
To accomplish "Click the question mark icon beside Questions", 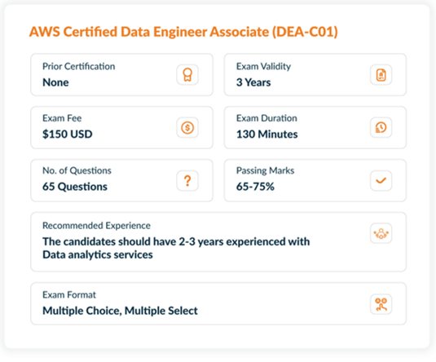I will 187,180.
